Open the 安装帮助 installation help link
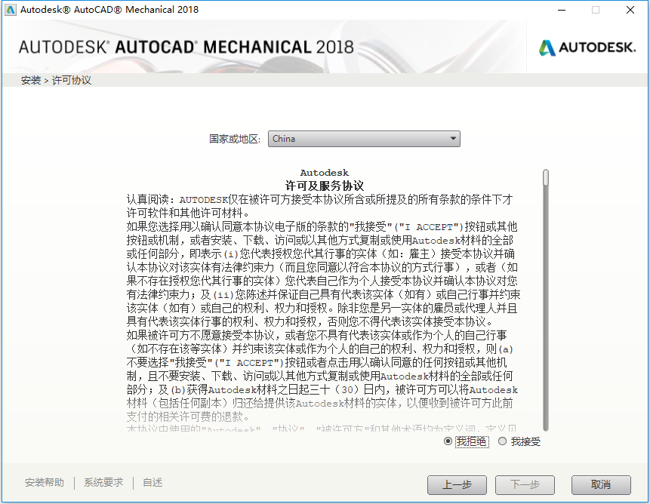 [45, 482]
